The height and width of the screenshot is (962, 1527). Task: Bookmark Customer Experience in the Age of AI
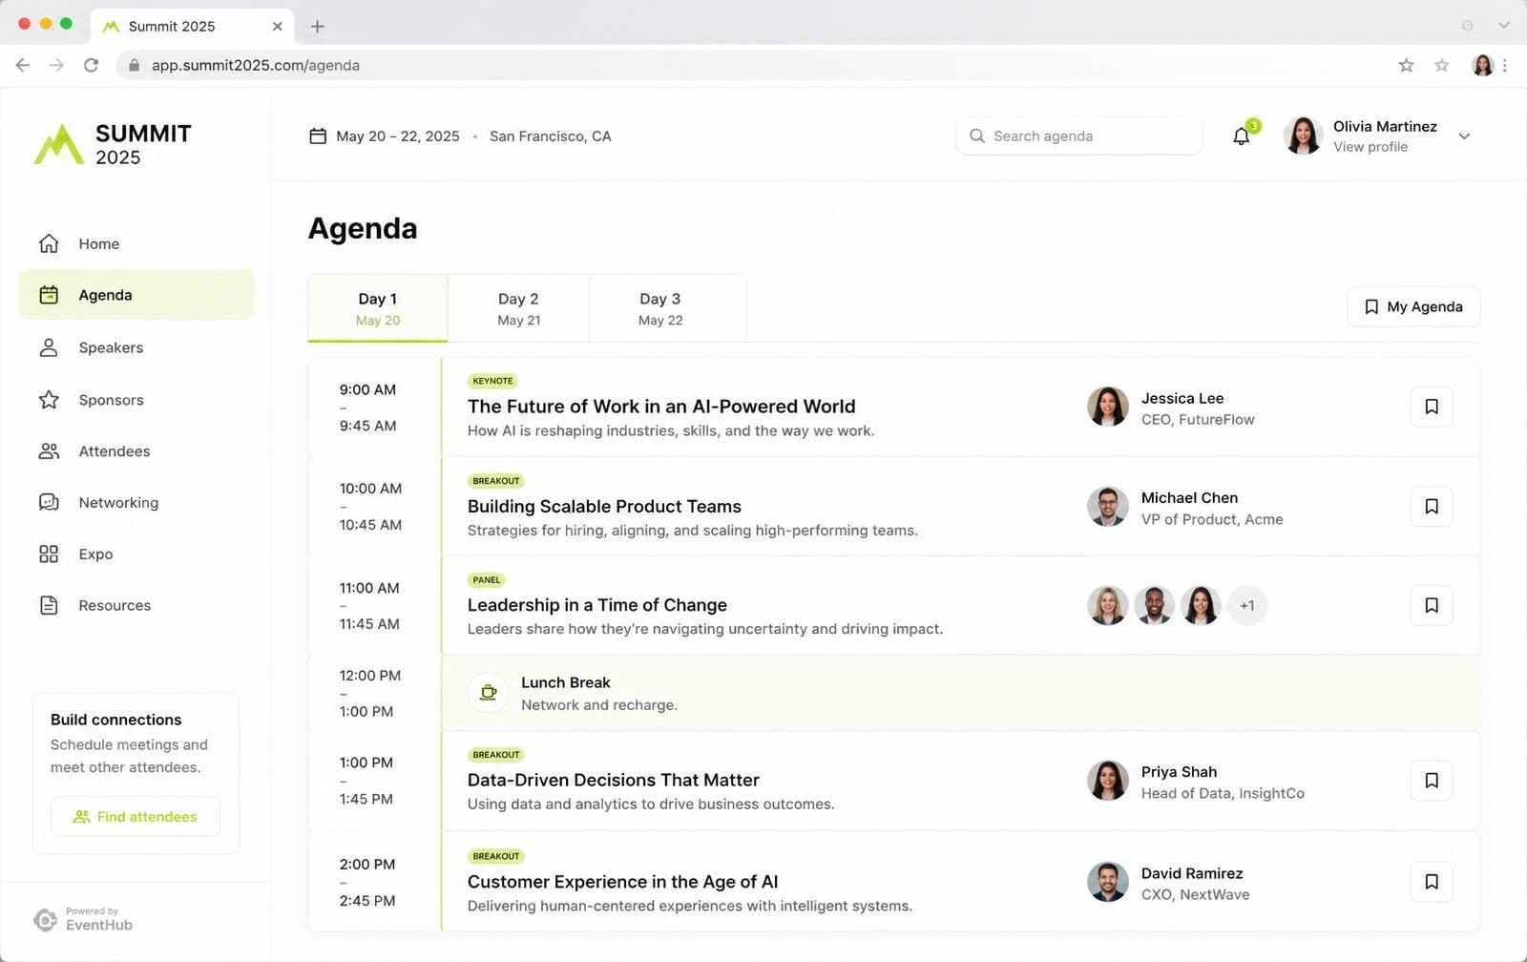pos(1432,882)
